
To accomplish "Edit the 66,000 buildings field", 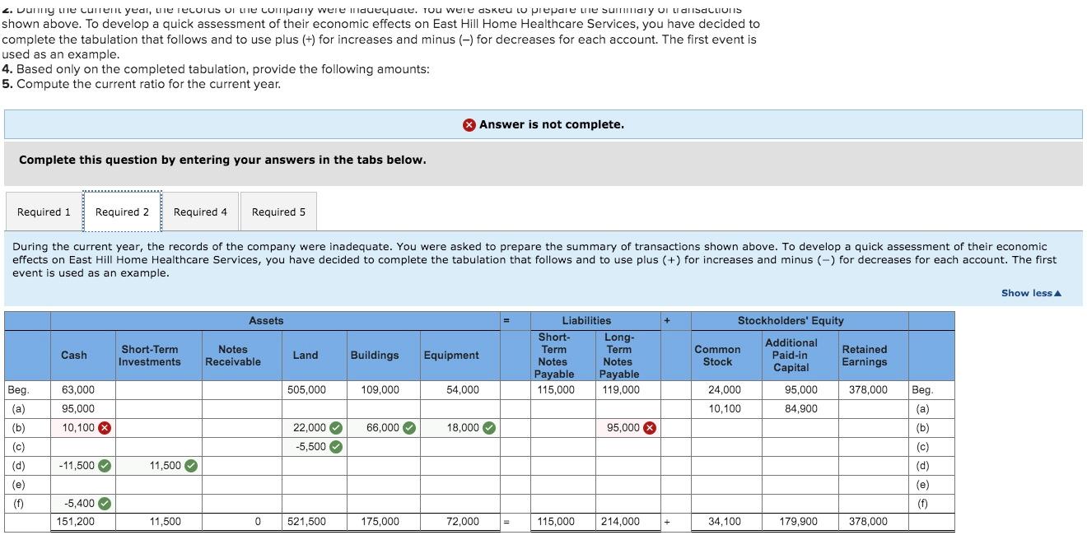I will point(382,428).
